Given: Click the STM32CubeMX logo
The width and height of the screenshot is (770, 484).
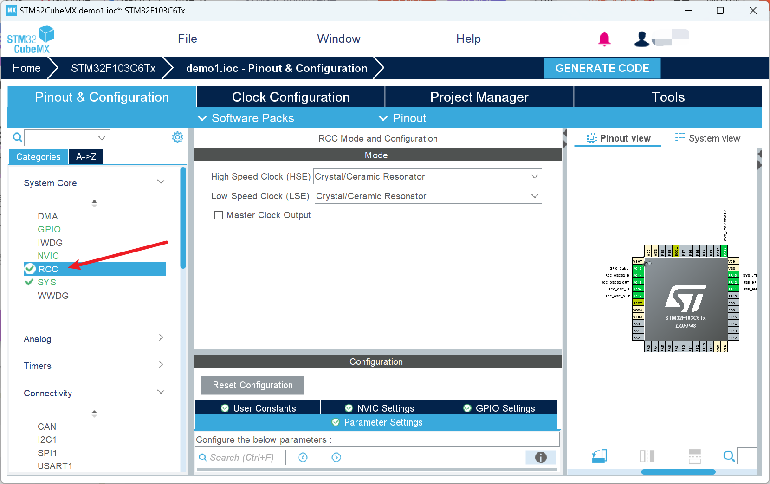Looking at the screenshot, I should click(30, 39).
